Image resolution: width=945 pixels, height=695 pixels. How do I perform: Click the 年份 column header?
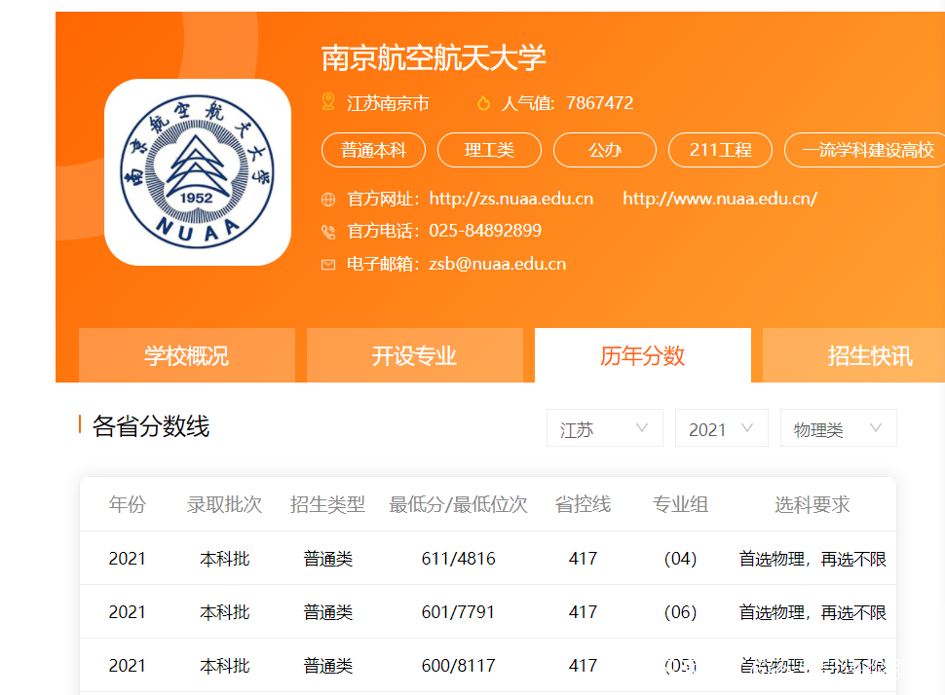click(x=128, y=504)
